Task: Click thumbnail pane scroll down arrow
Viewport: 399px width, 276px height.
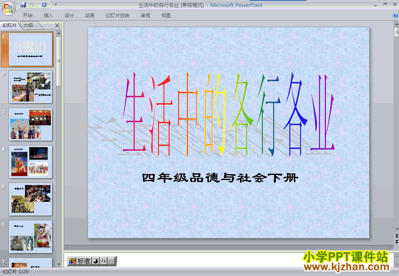Action: 59,265
